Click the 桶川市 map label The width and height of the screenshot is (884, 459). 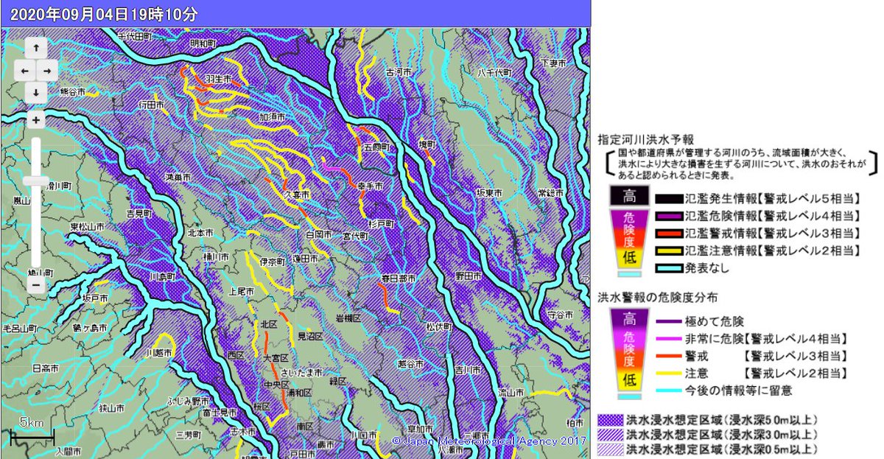point(216,256)
